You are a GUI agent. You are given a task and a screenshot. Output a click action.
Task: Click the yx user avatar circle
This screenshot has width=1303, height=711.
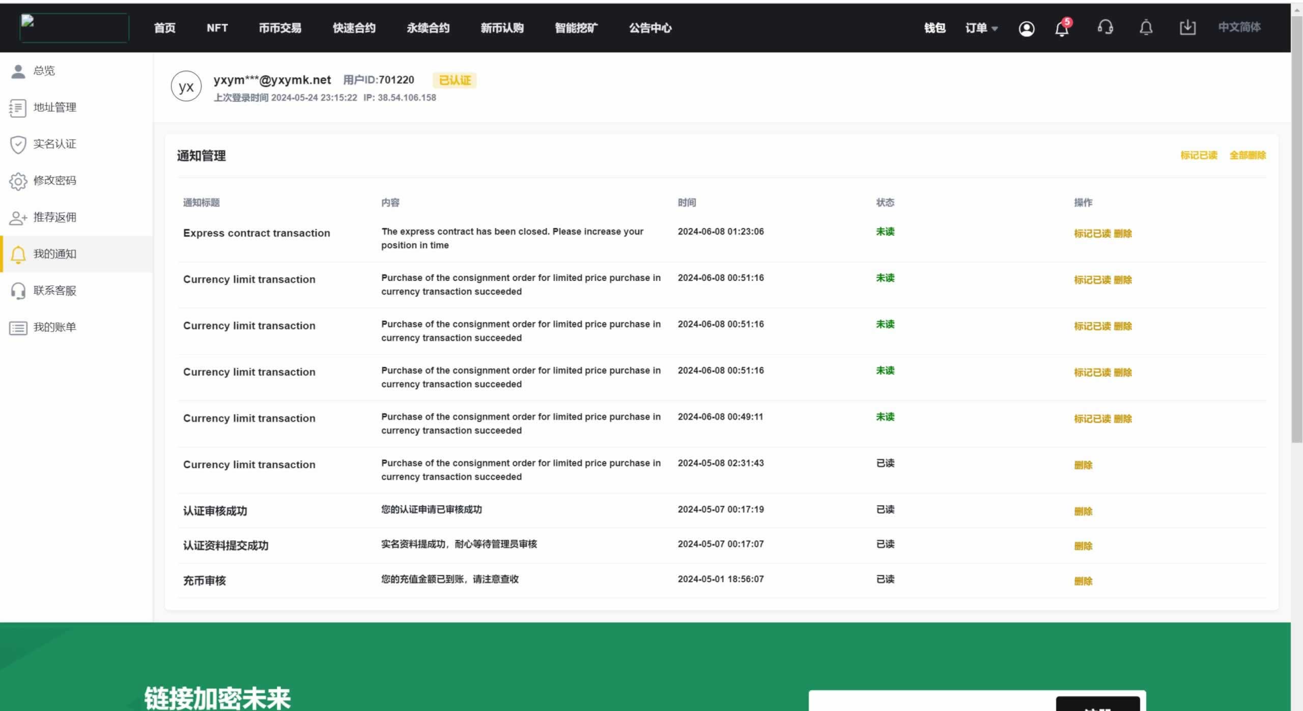[x=186, y=87]
